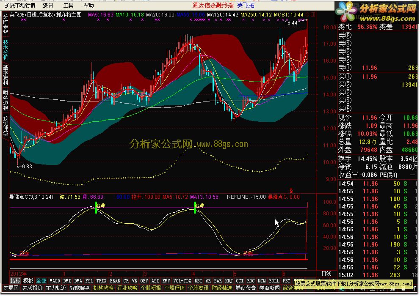Switch to the 技术分析 side tab
The image size is (420, 296).
6,50
